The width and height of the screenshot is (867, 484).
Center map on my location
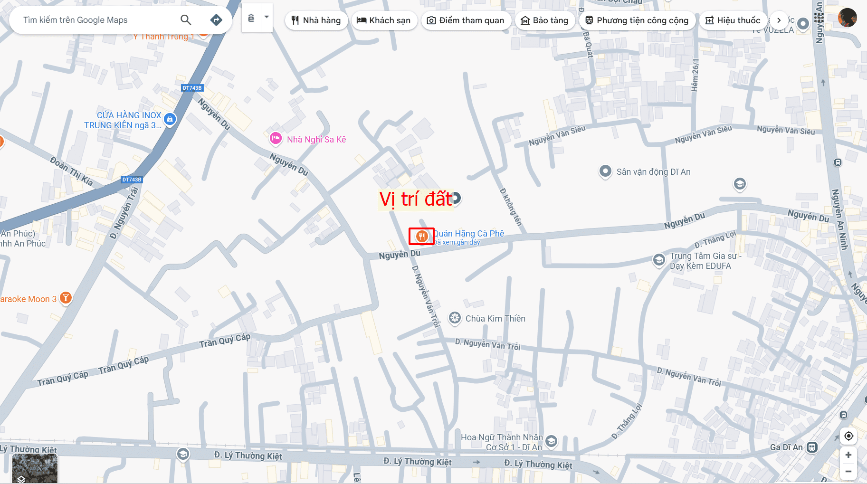pos(848,436)
